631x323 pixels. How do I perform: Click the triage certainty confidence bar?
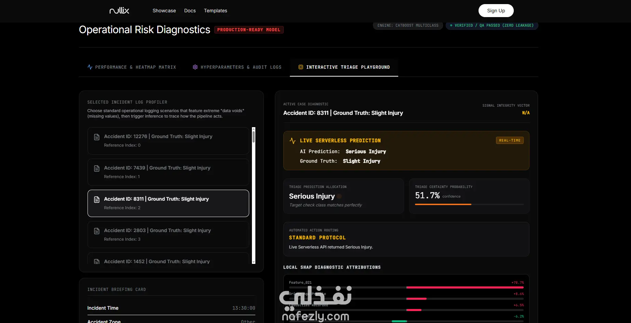click(469, 204)
